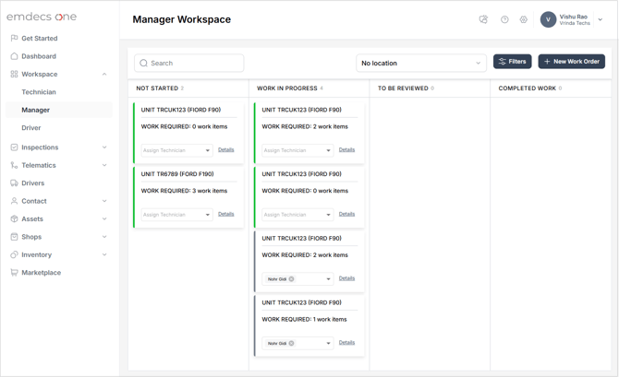Expand the Telematics submenu chevron
This screenshot has height=377, width=619.
104,165
